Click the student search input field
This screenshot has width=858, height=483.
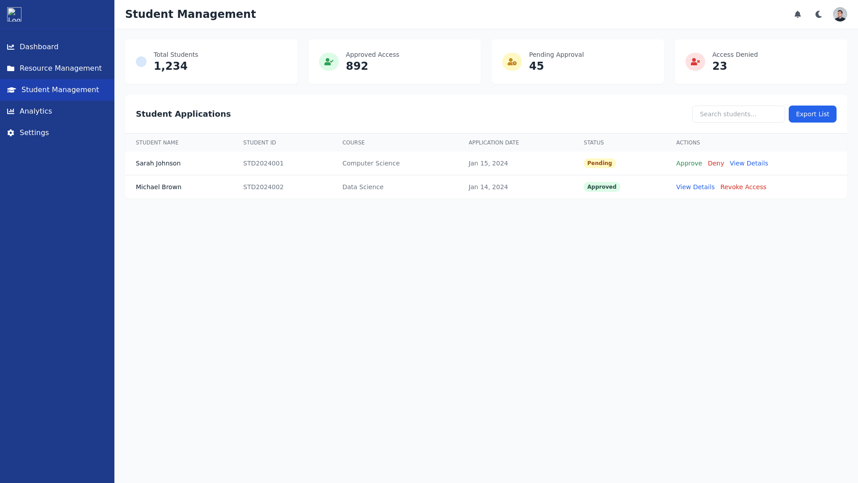(738, 114)
